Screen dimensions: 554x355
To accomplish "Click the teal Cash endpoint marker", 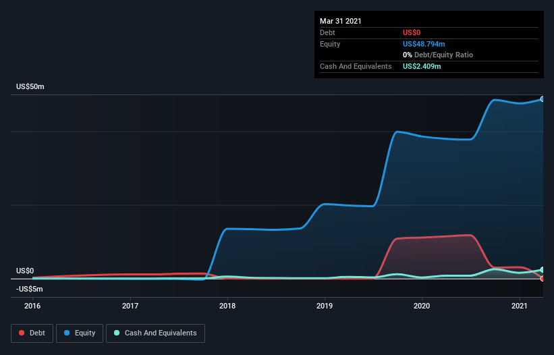I will 543,270.
